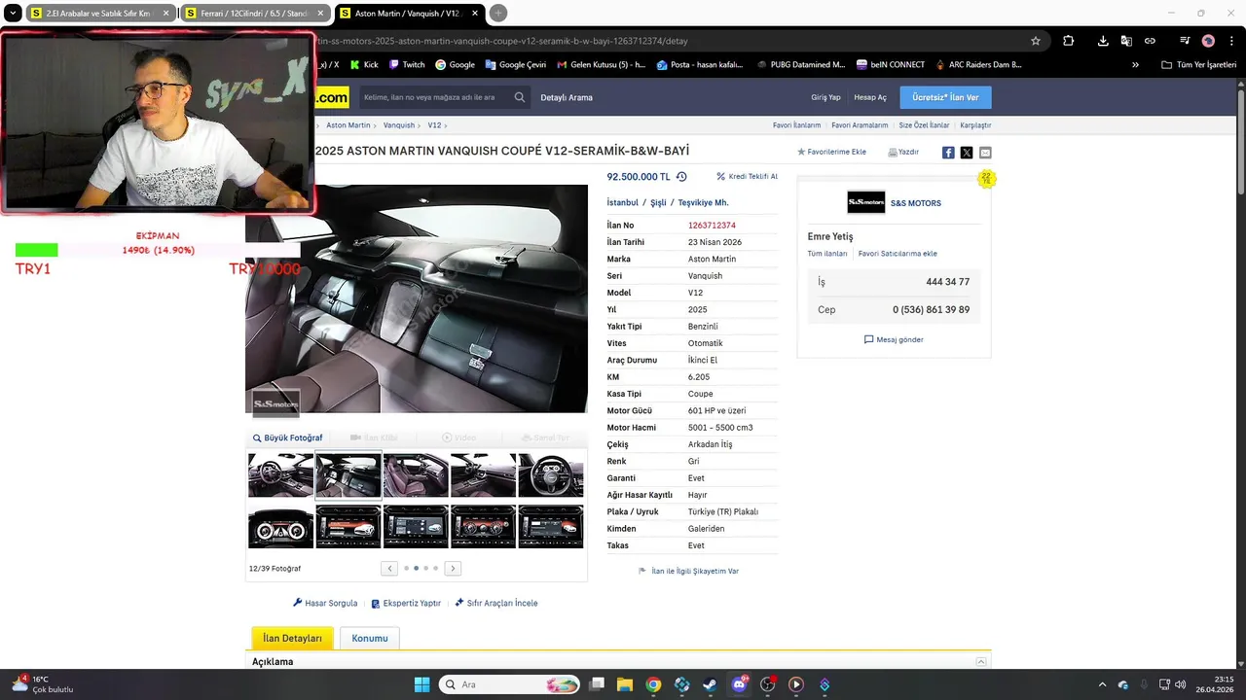The image size is (1246, 700).
Task: Open File Explorer from taskbar
Action: [625, 684]
